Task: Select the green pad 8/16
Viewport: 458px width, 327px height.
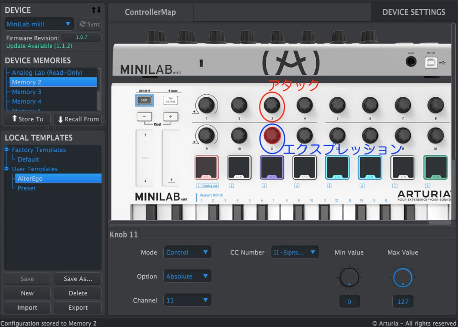Action: pos(435,167)
